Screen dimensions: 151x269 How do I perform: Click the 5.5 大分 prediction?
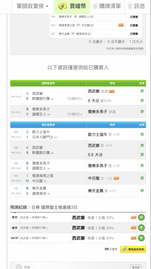point(95,155)
